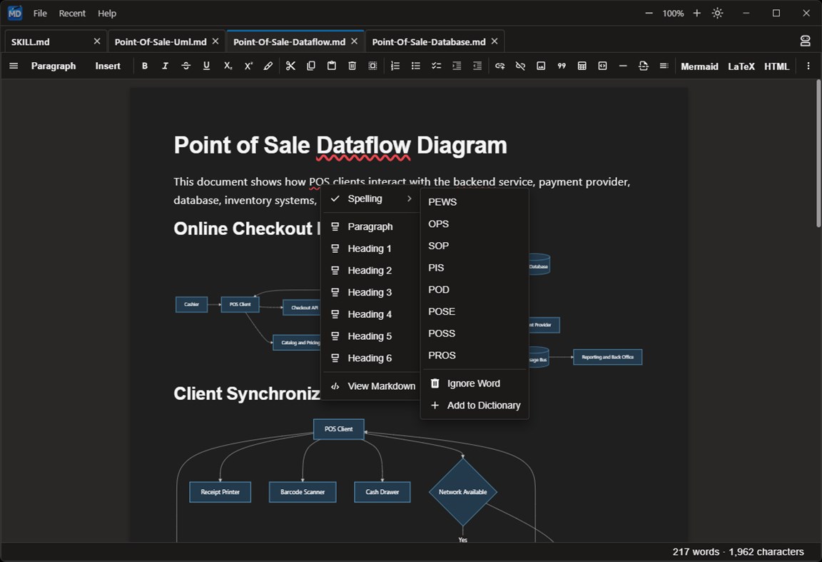Click the LaTeX button

pyautogui.click(x=741, y=66)
